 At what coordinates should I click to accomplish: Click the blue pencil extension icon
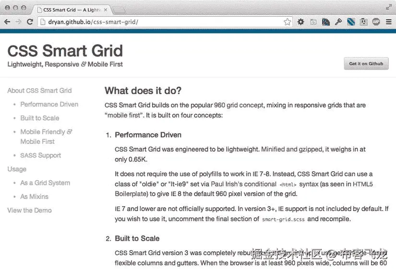click(351, 22)
